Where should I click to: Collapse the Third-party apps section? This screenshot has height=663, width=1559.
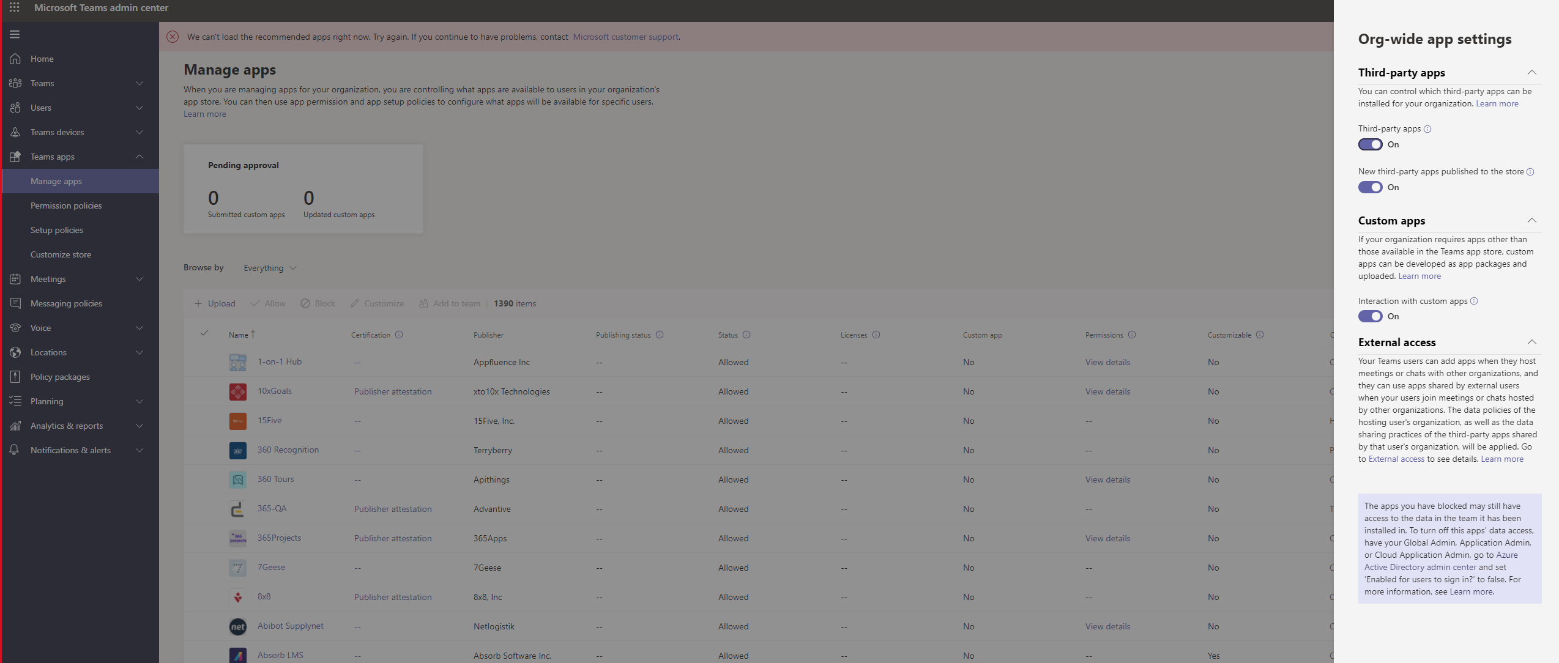(x=1531, y=72)
